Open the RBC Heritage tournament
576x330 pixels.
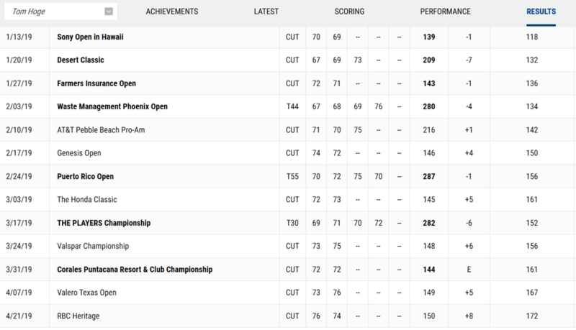point(78,316)
